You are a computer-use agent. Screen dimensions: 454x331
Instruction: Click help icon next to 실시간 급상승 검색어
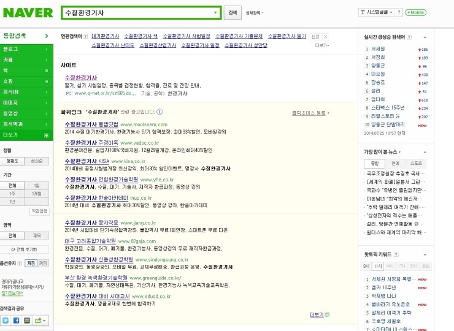[409, 37]
